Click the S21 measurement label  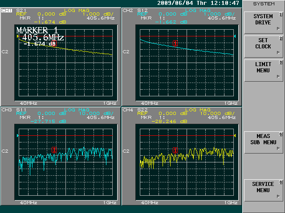[21, 11]
